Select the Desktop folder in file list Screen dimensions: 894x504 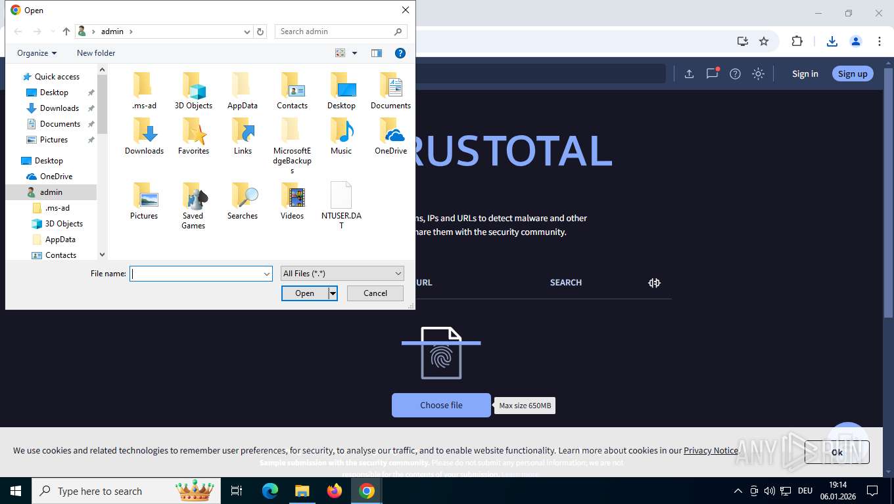341,91
